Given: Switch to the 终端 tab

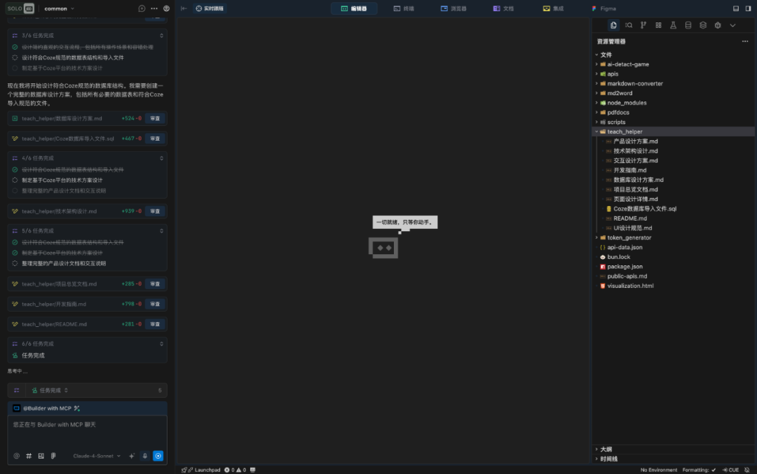Looking at the screenshot, I should [x=404, y=8].
